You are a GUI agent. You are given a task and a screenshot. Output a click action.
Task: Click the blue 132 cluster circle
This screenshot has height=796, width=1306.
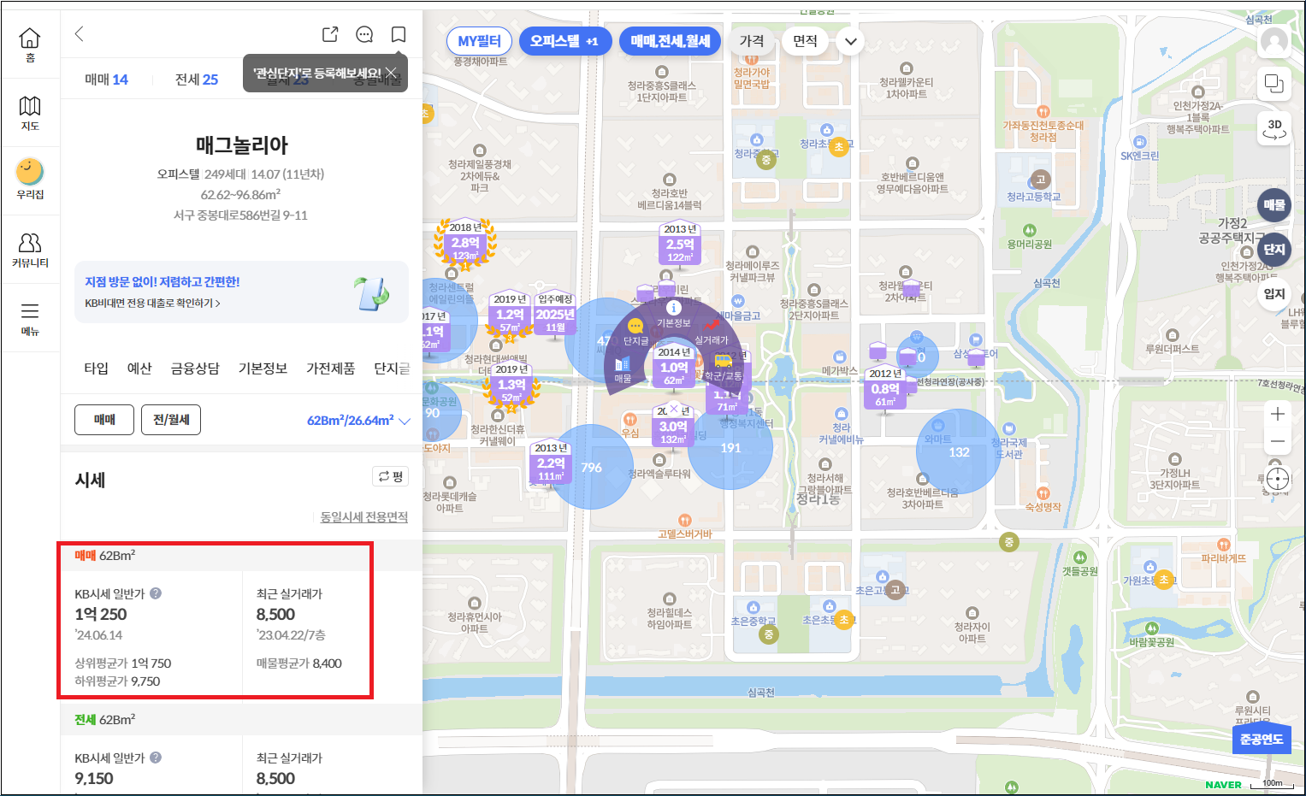point(959,452)
